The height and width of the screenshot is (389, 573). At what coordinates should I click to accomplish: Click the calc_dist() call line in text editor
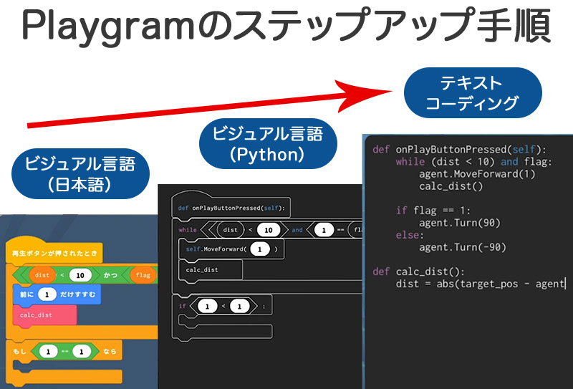click(x=451, y=186)
